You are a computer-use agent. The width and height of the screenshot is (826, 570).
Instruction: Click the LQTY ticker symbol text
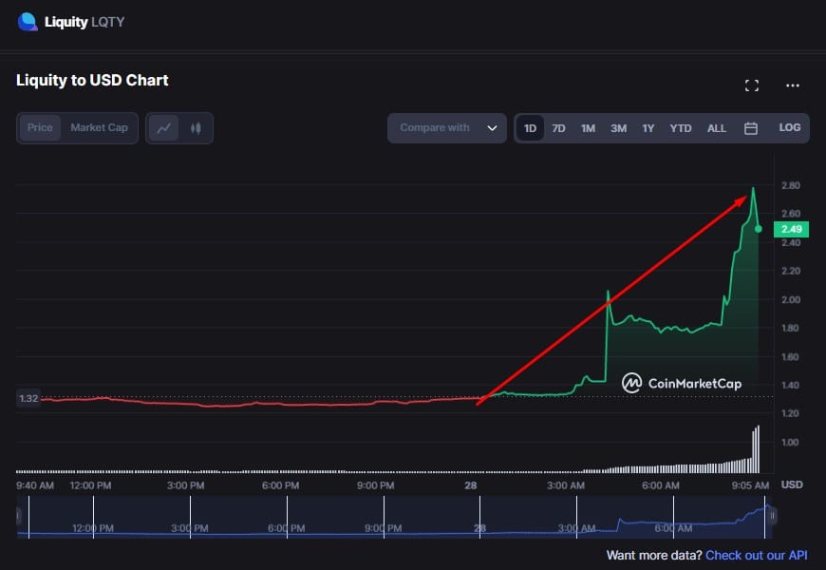click(x=108, y=22)
